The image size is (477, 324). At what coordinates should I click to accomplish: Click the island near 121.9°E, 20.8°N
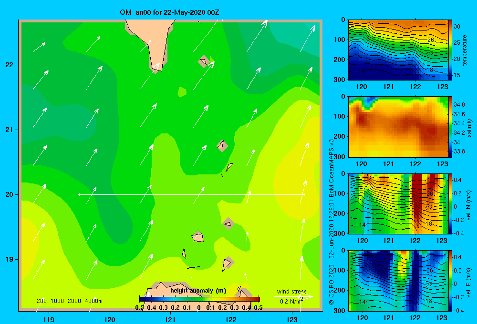click(222, 146)
